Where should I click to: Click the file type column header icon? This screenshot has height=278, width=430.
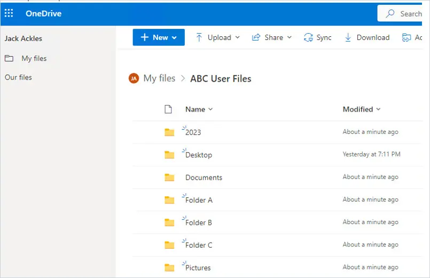point(168,109)
